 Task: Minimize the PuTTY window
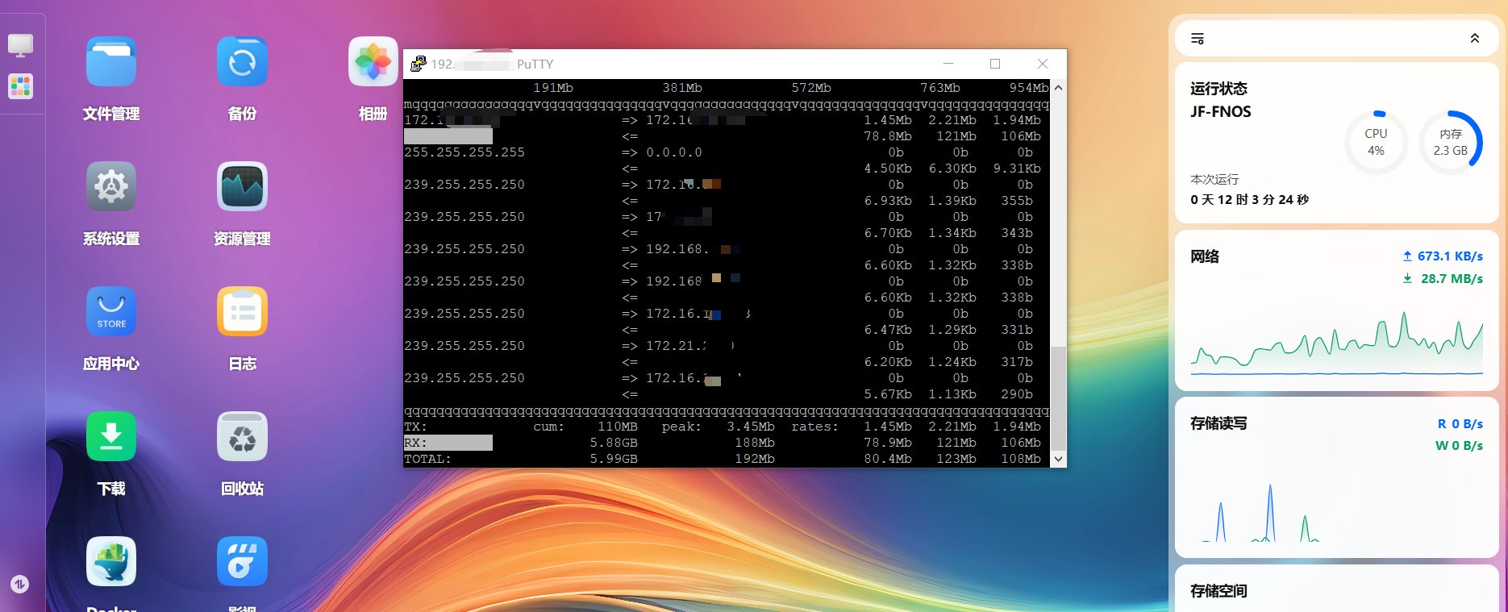tap(948, 64)
